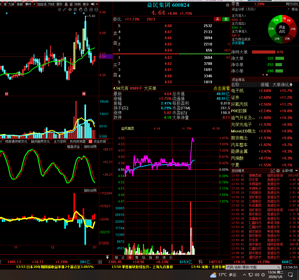Click the 财 marker on K-line chart
This screenshot has height=280, width=299.
point(7,94)
